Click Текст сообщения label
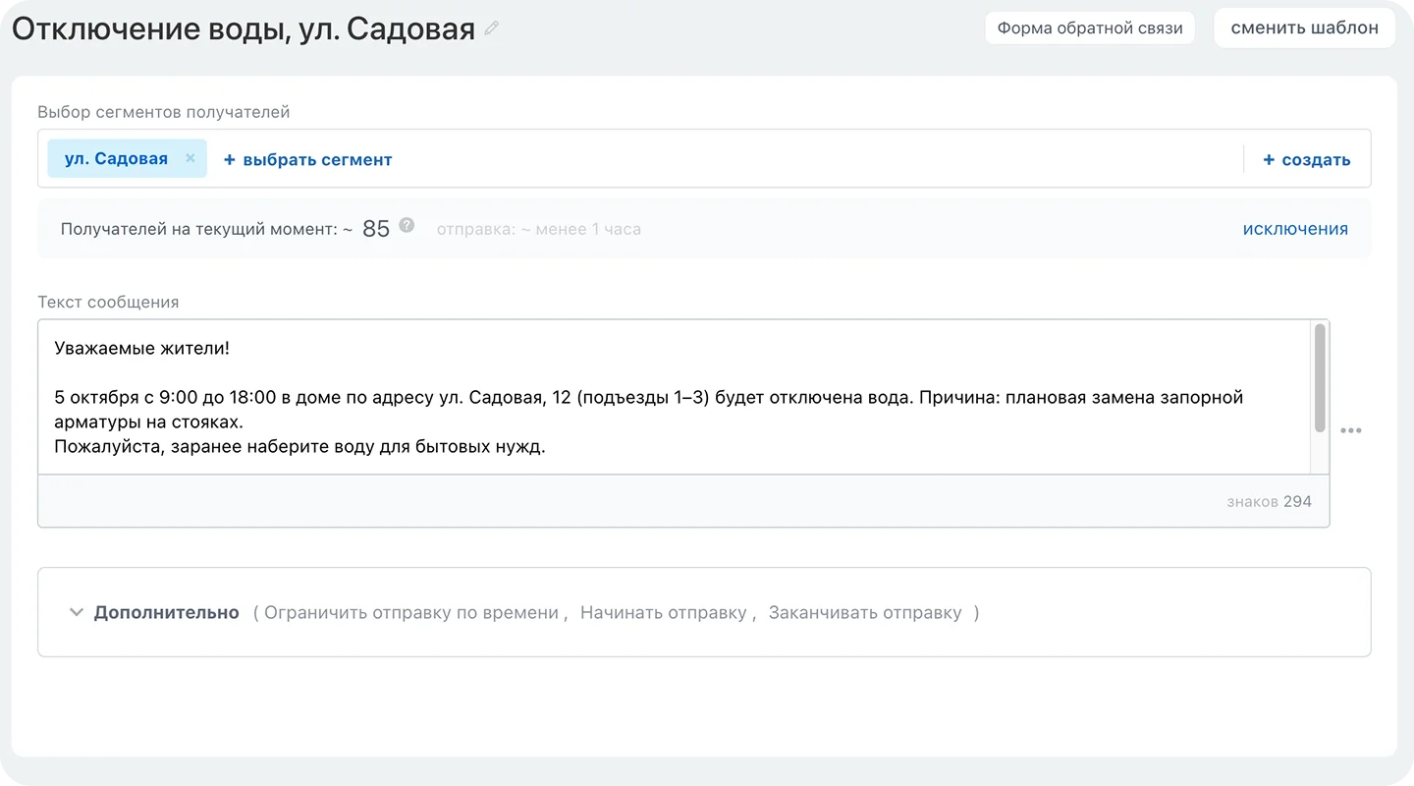1414x786 pixels. coord(108,302)
